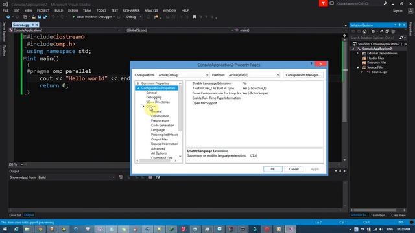Open the PROJECT menu

(43, 10)
